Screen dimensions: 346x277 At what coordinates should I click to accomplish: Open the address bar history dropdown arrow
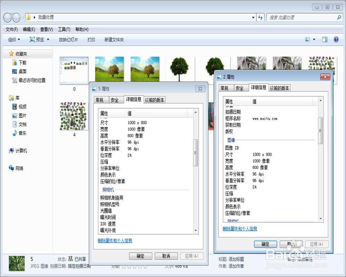click(x=253, y=16)
